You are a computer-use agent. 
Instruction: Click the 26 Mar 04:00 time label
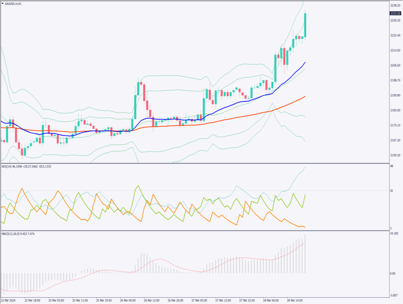[x=128, y=300]
